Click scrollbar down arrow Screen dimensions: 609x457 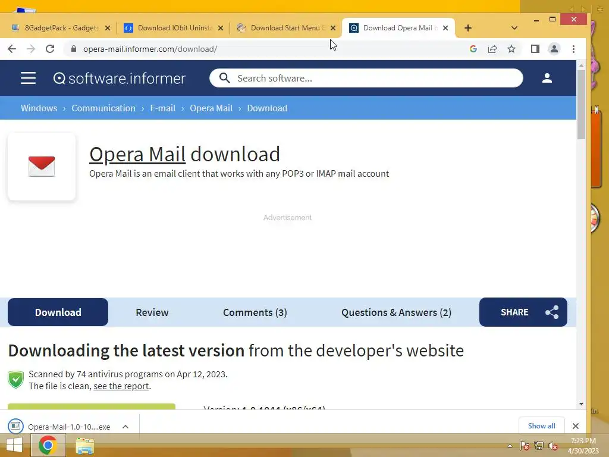point(581,404)
